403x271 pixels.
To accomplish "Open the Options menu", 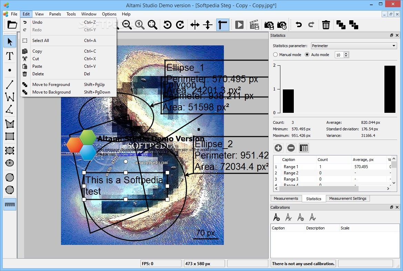I will 109,14.
